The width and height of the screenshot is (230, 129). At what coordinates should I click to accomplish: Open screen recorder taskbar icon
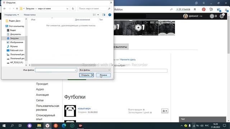80,126
